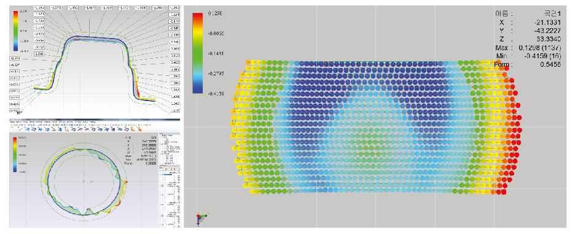Select the -0.152 deviation label in the profile view
575x234 pixels.
click(39, 47)
